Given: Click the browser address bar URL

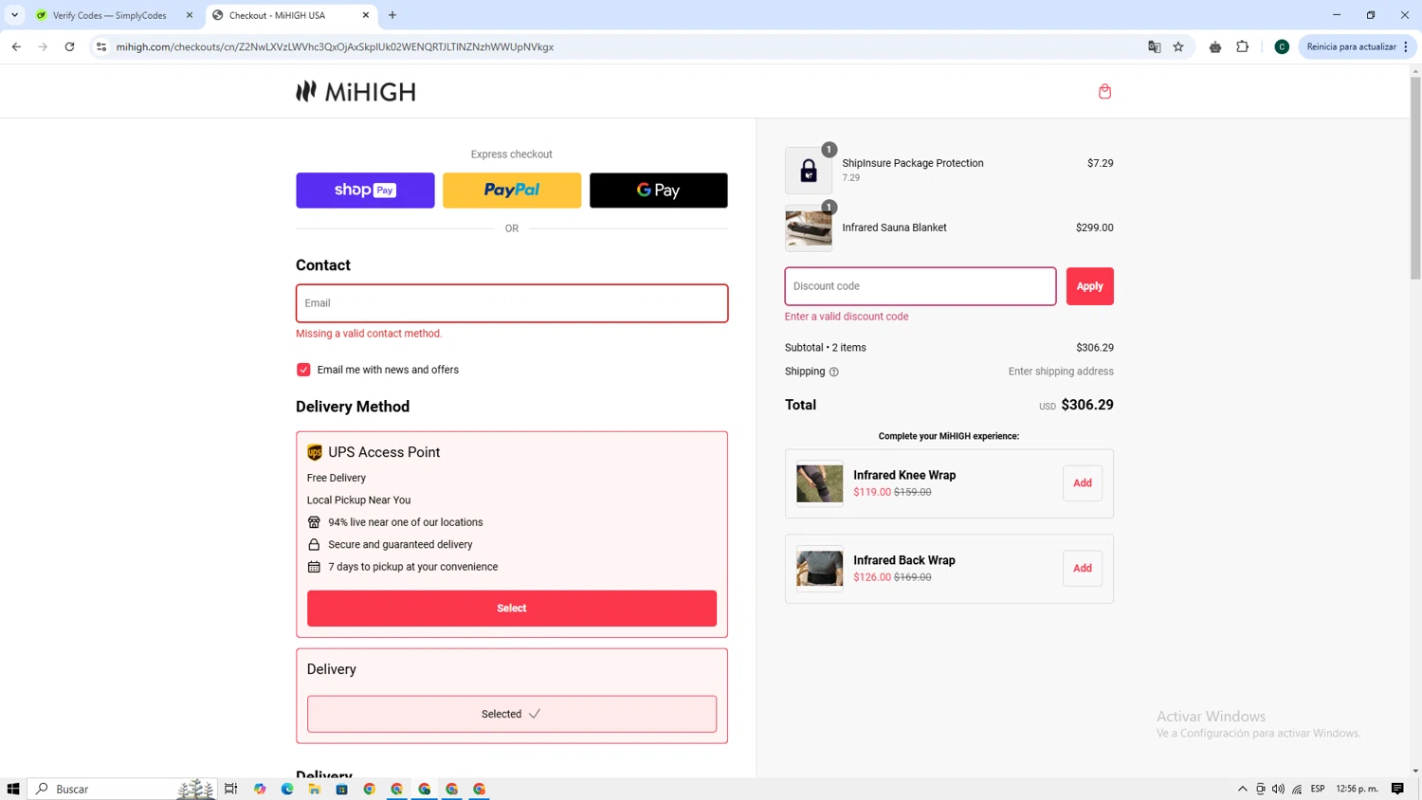Looking at the screenshot, I should coord(335,46).
